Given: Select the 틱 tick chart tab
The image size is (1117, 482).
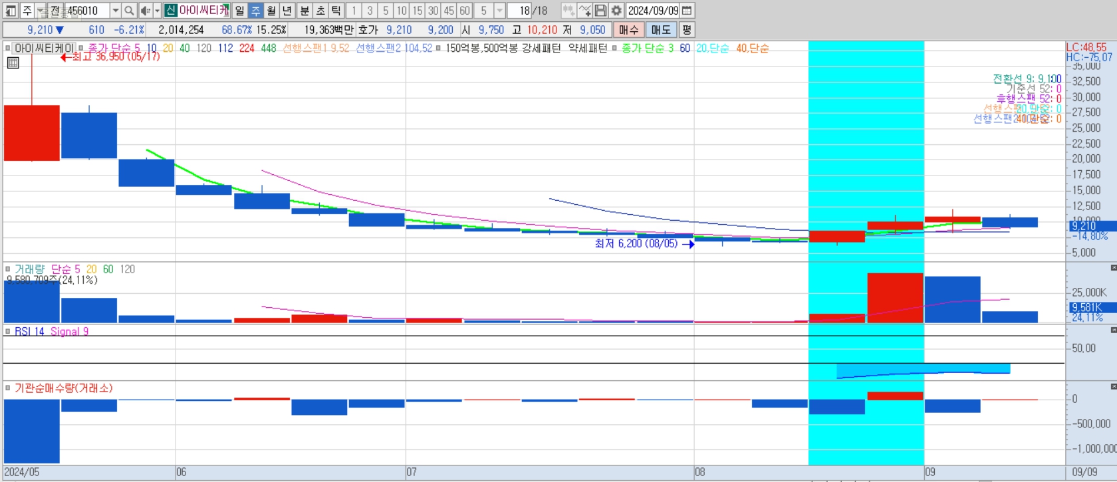Looking at the screenshot, I should pos(336,11).
